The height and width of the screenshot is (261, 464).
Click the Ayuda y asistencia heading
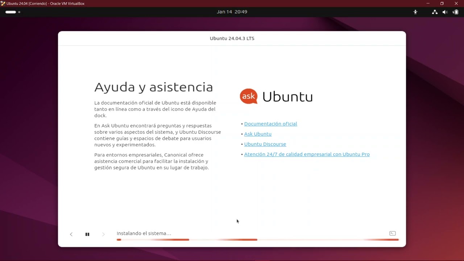point(154,87)
